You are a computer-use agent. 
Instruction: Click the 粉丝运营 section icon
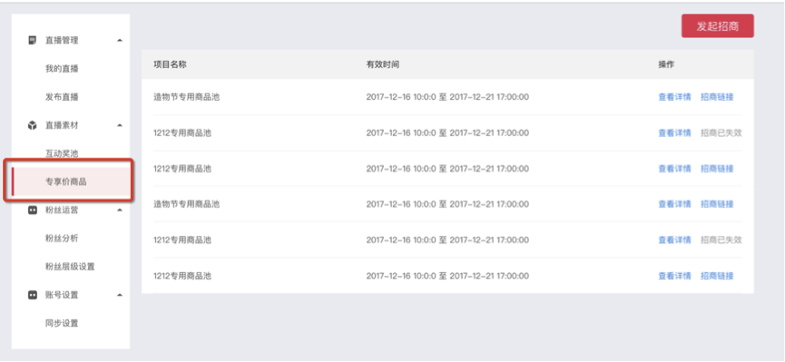(x=32, y=210)
